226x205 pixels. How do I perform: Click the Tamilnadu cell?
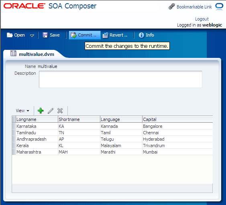37,133
